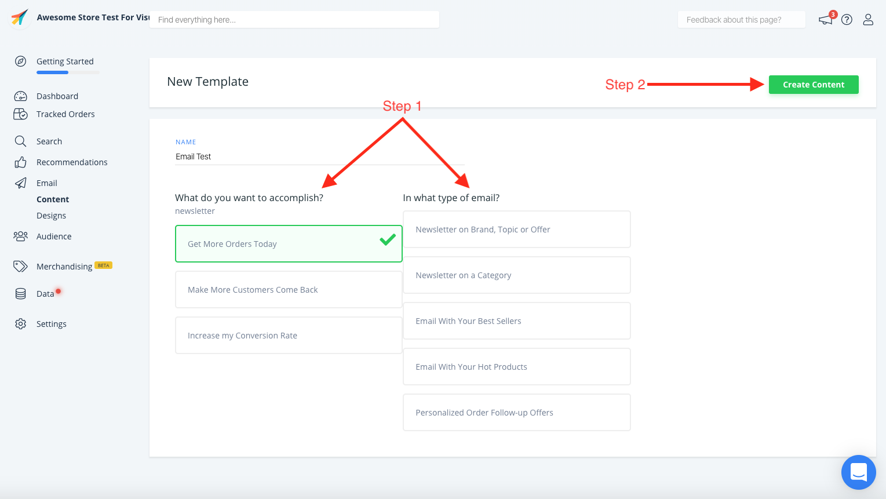Select the Make More Customers Come Back option

coord(288,289)
